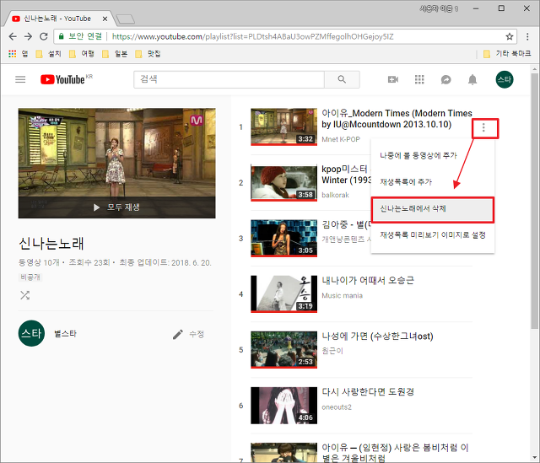Select 신나는노래에서 삭제 menu item

click(433, 208)
